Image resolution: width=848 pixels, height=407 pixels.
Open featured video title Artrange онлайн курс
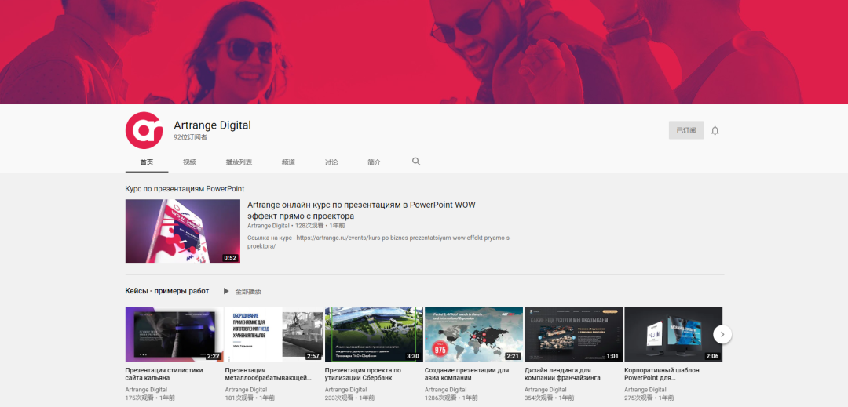(x=361, y=210)
